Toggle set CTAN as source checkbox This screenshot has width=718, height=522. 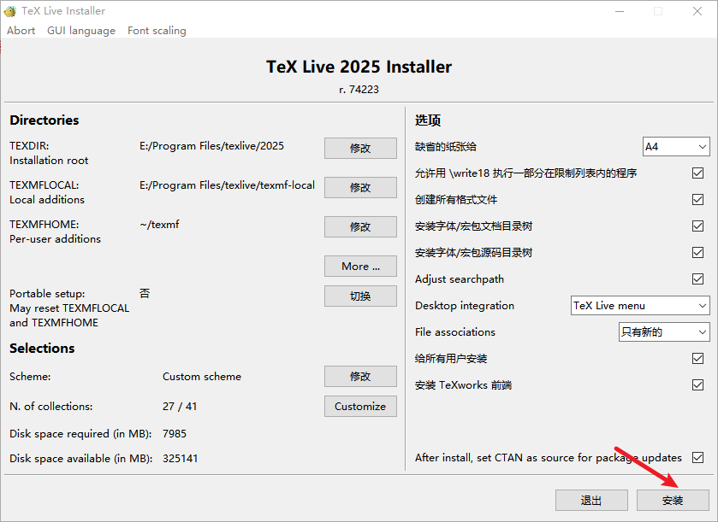697,458
